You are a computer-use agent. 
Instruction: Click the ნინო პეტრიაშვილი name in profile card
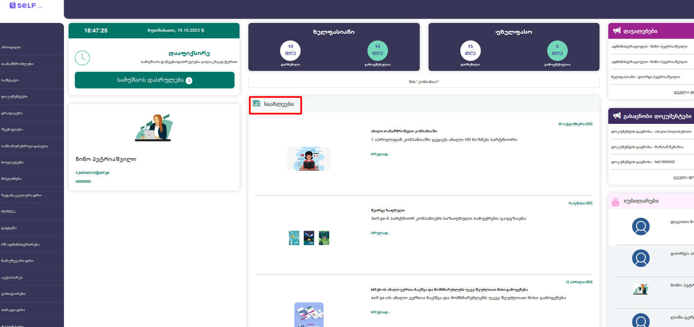point(106,159)
